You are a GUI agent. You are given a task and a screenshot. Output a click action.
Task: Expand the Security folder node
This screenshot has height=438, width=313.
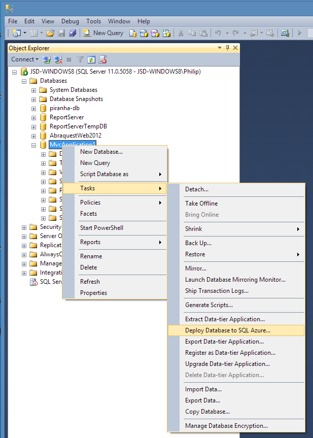24,227
